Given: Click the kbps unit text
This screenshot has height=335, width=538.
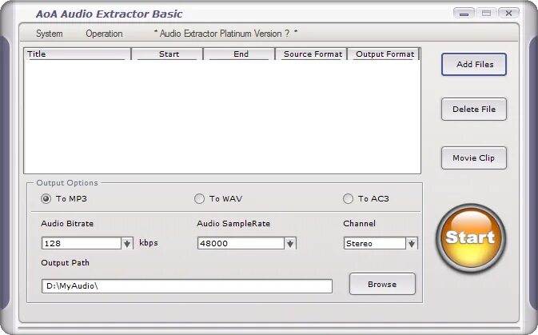Looking at the screenshot, I should point(149,243).
